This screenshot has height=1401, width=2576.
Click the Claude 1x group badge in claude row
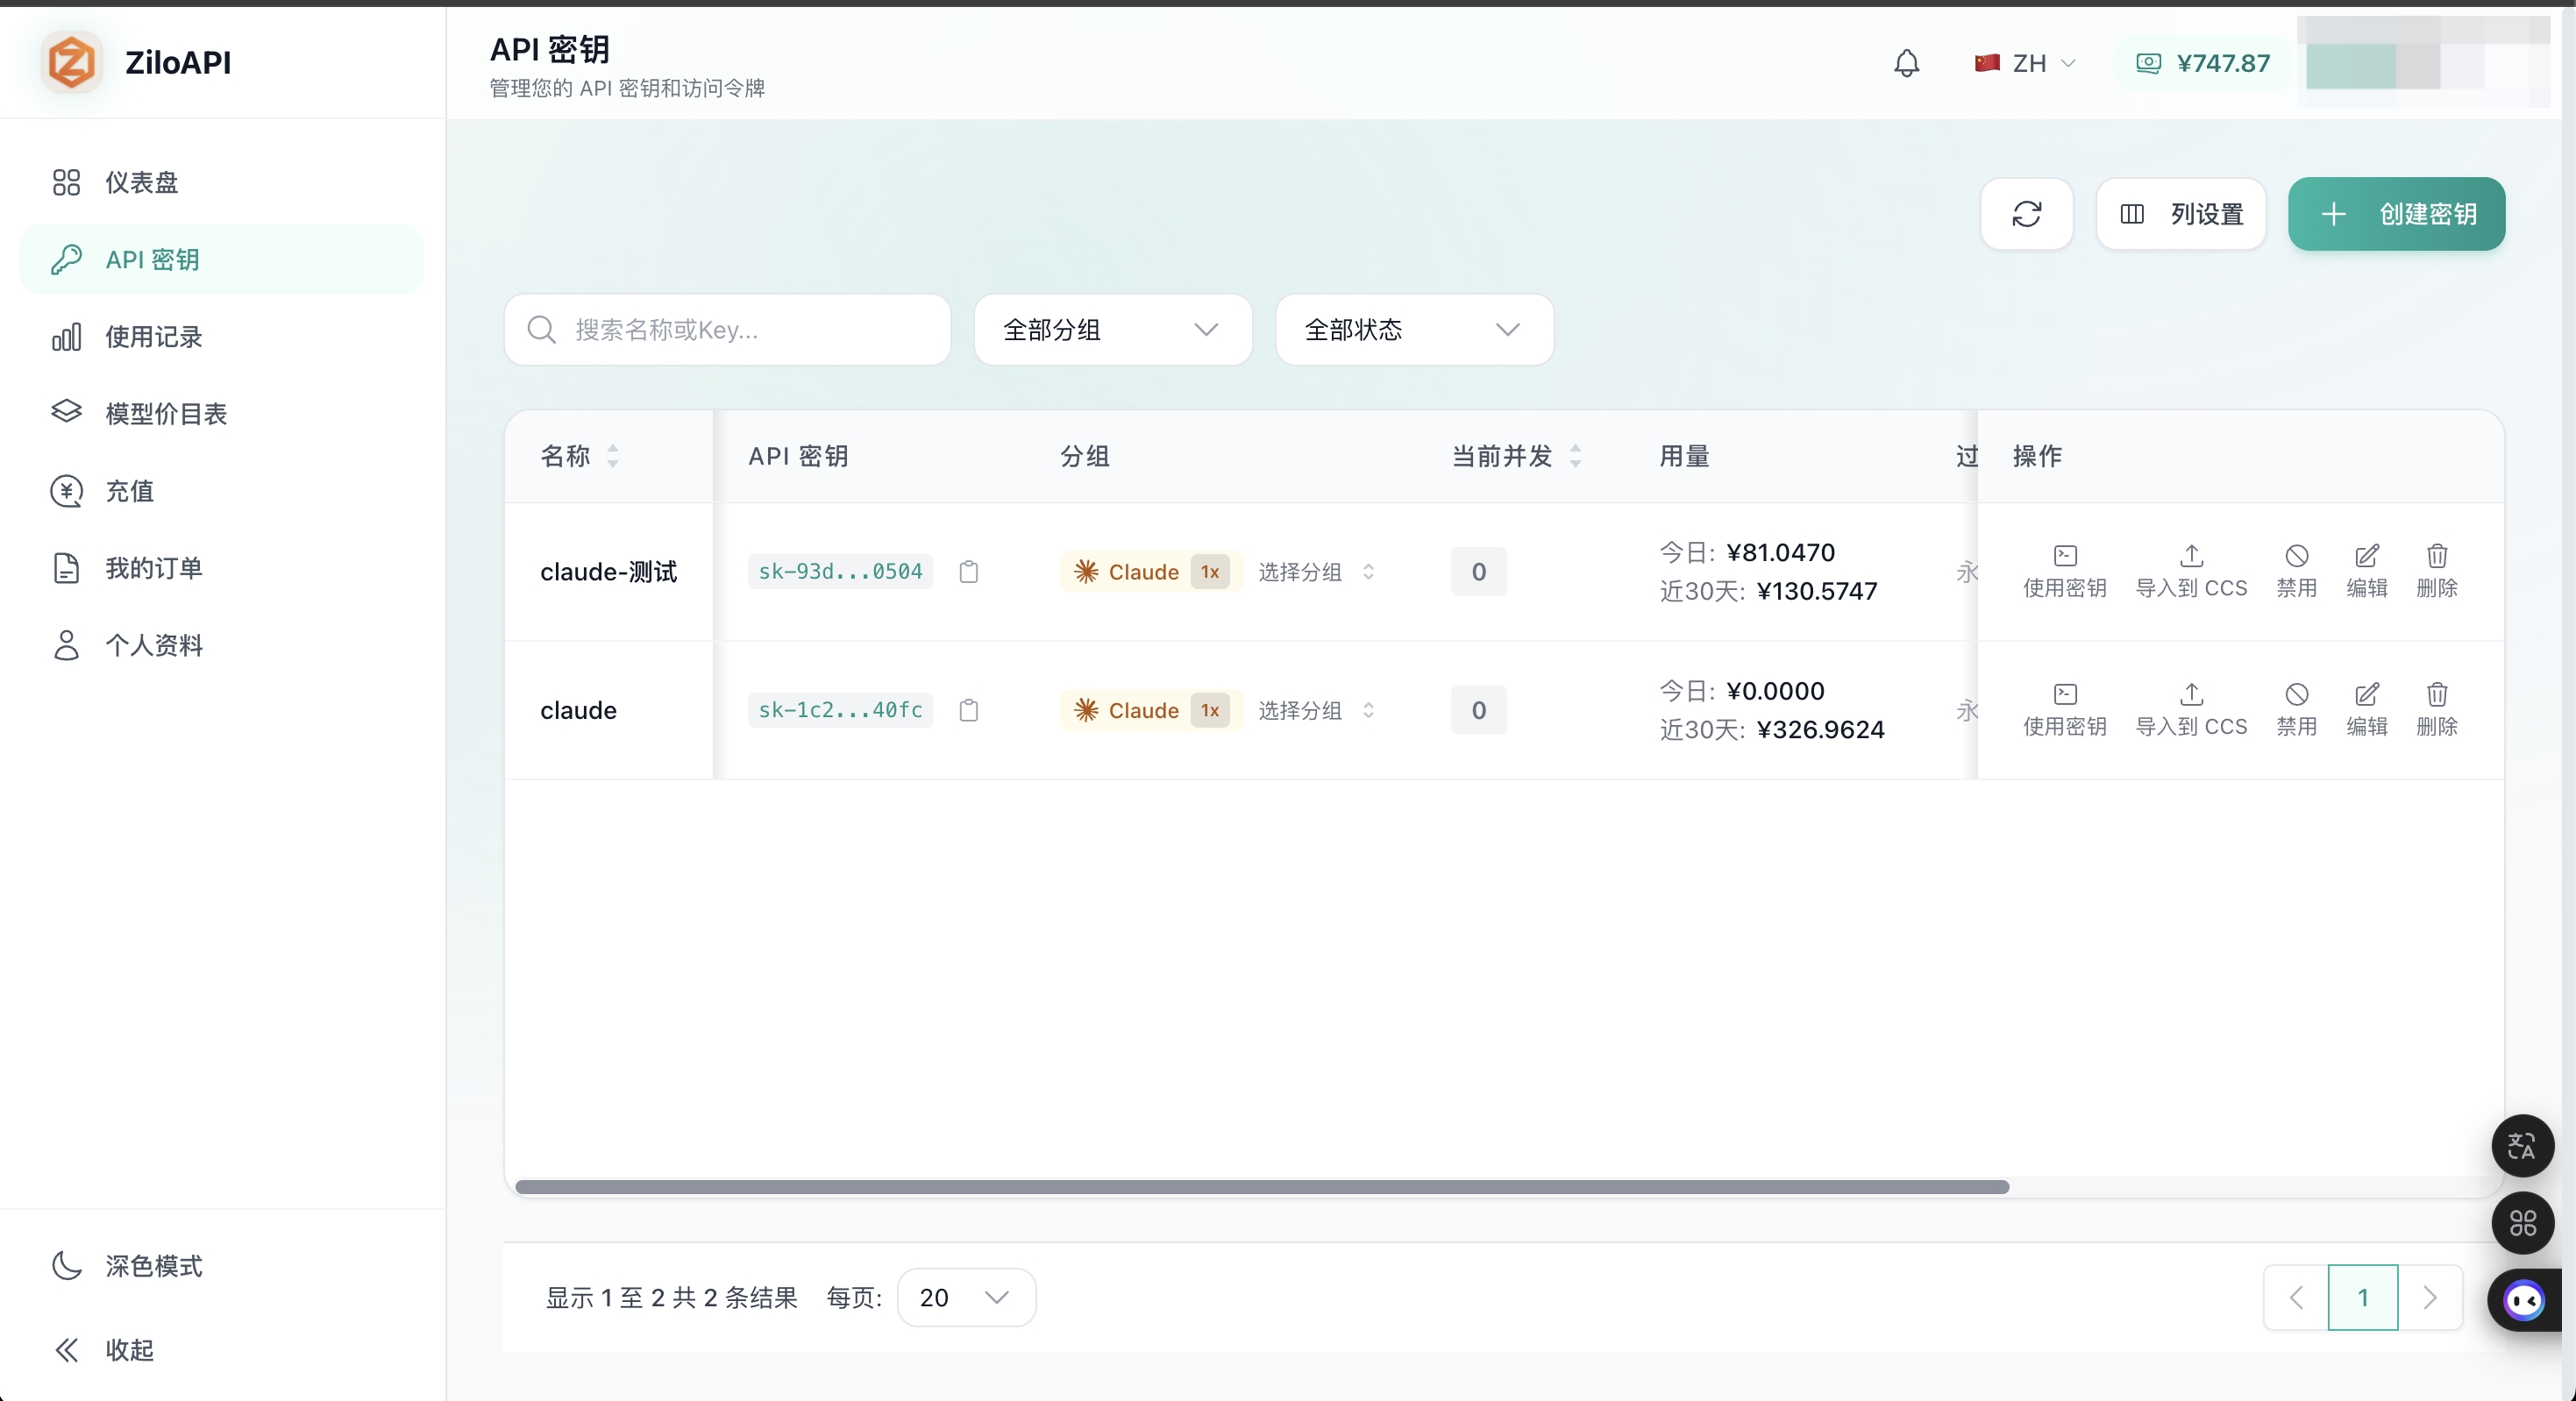coord(1151,710)
